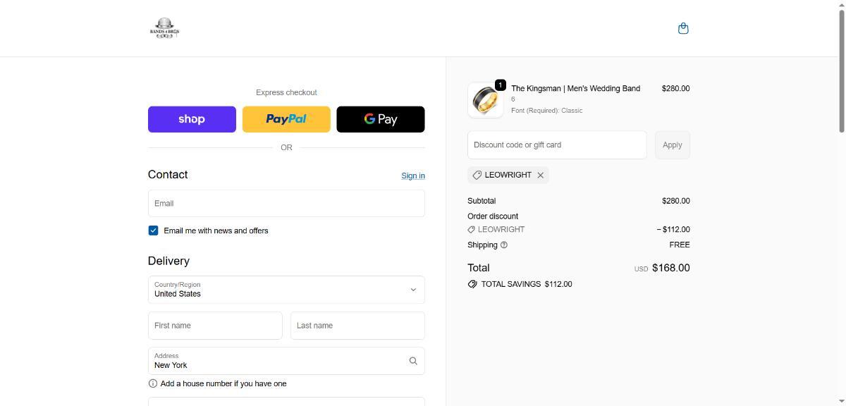Pay with PayPal express checkout
Image resolution: width=846 pixels, height=406 pixels.
[x=286, y=119]
